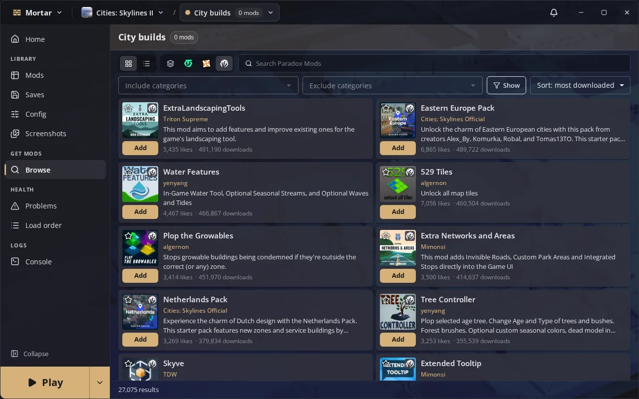Open the Netherlands Pack thumbnail
The height and width of the screenshot is (399, 639).
(140, 312)
